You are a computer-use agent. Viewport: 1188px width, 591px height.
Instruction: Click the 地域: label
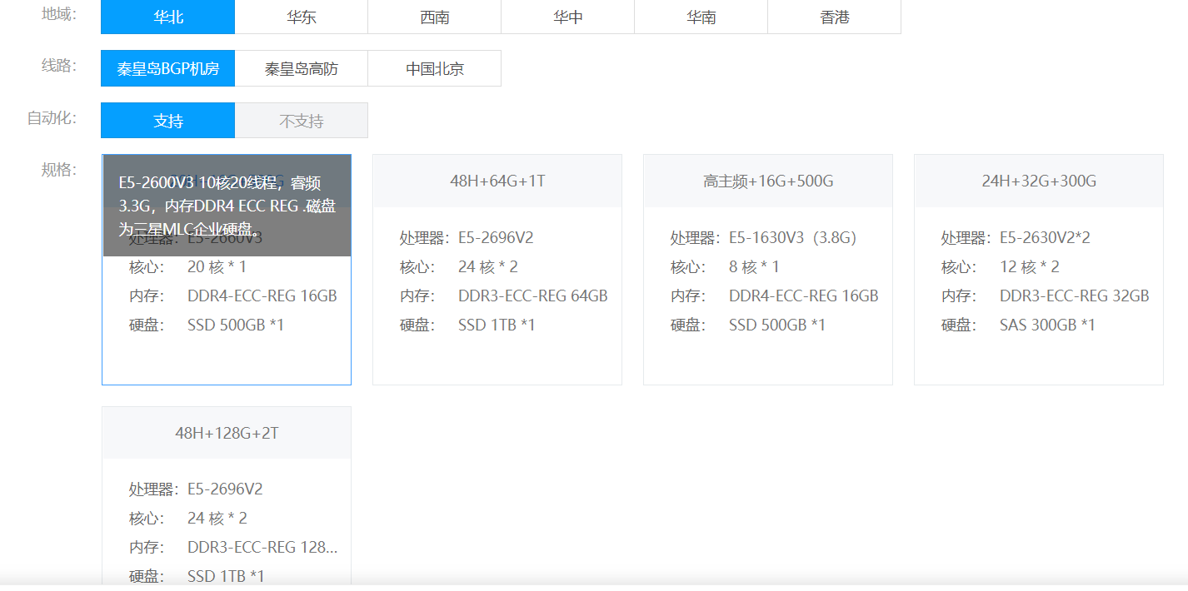59,14
